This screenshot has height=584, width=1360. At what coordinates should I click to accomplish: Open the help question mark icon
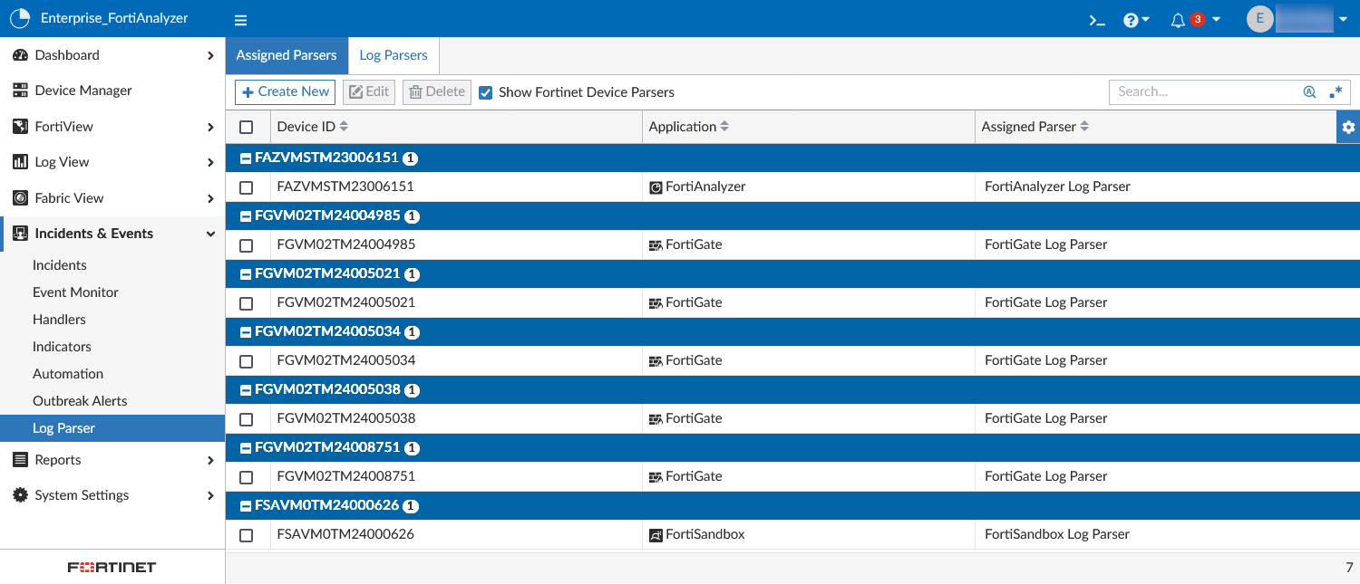click(1131, 20)
